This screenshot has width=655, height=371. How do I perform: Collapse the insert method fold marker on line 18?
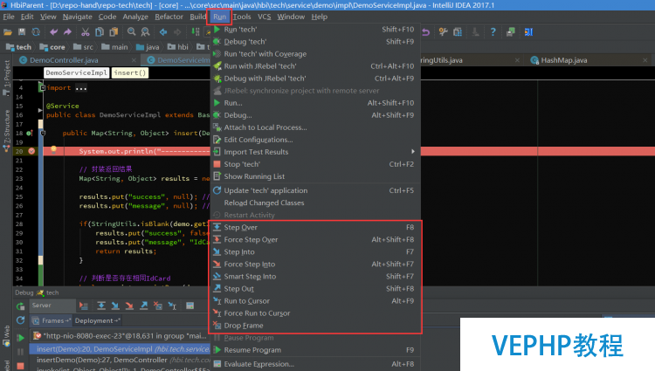tap(43, 134)
